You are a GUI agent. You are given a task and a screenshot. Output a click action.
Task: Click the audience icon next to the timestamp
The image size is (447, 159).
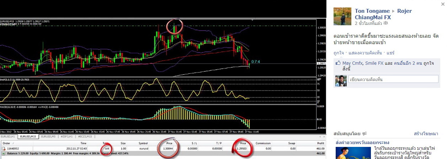pyautogui.click(x=385, y=23)
